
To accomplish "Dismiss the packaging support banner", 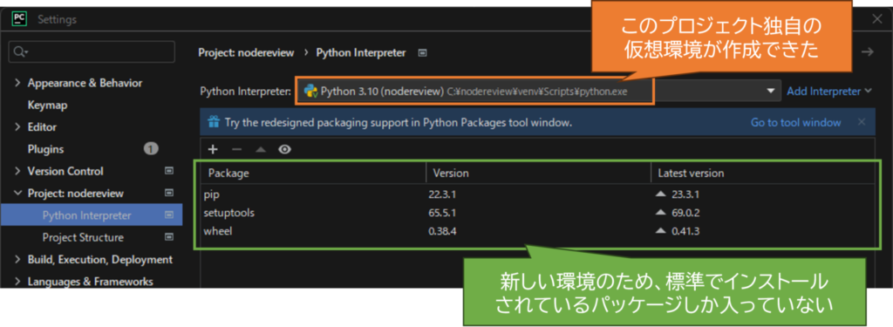I will [862, 121].
